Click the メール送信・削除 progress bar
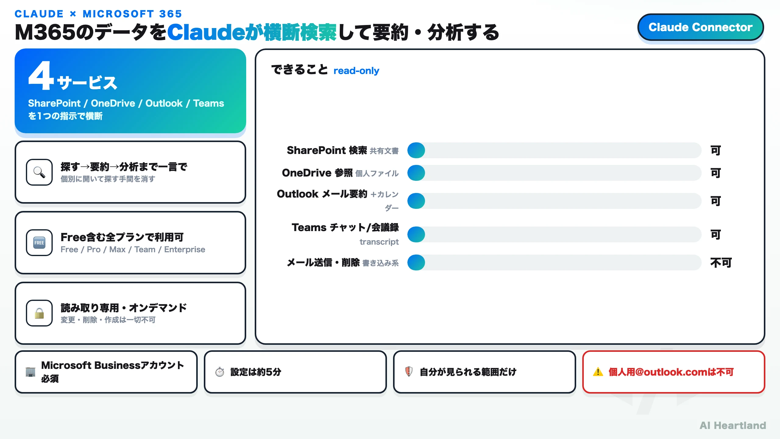This screenshot has width=780, height=439. point(555,262)
